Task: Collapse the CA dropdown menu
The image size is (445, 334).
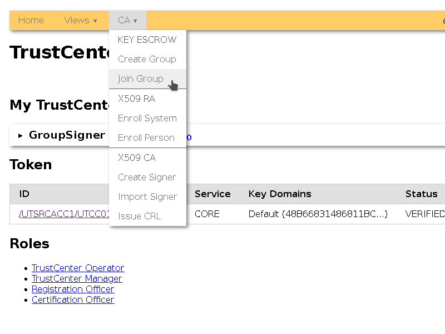Action: click(127, 21)
